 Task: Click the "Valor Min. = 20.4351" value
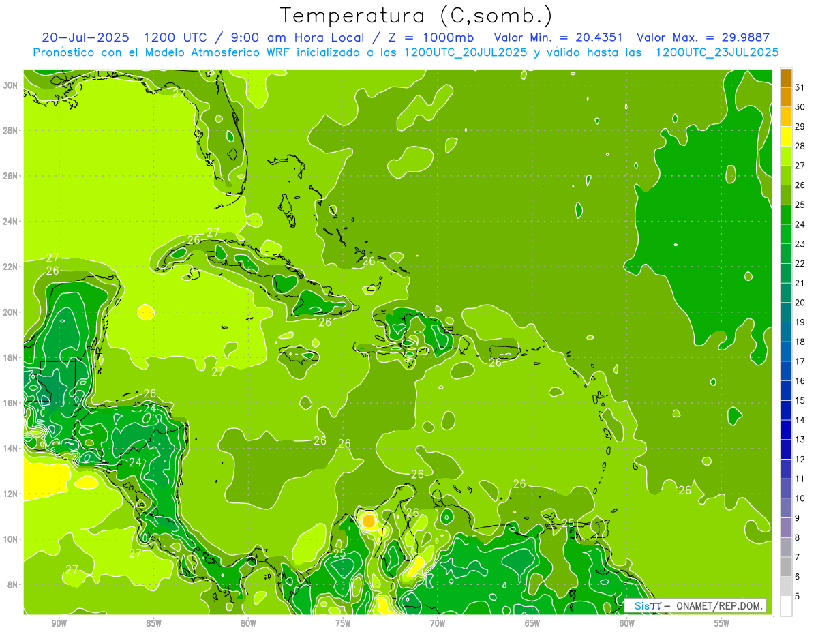tap(558, 37)
